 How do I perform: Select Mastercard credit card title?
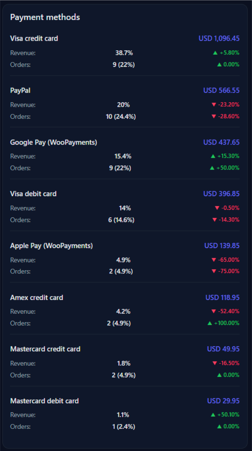(45, 349)
